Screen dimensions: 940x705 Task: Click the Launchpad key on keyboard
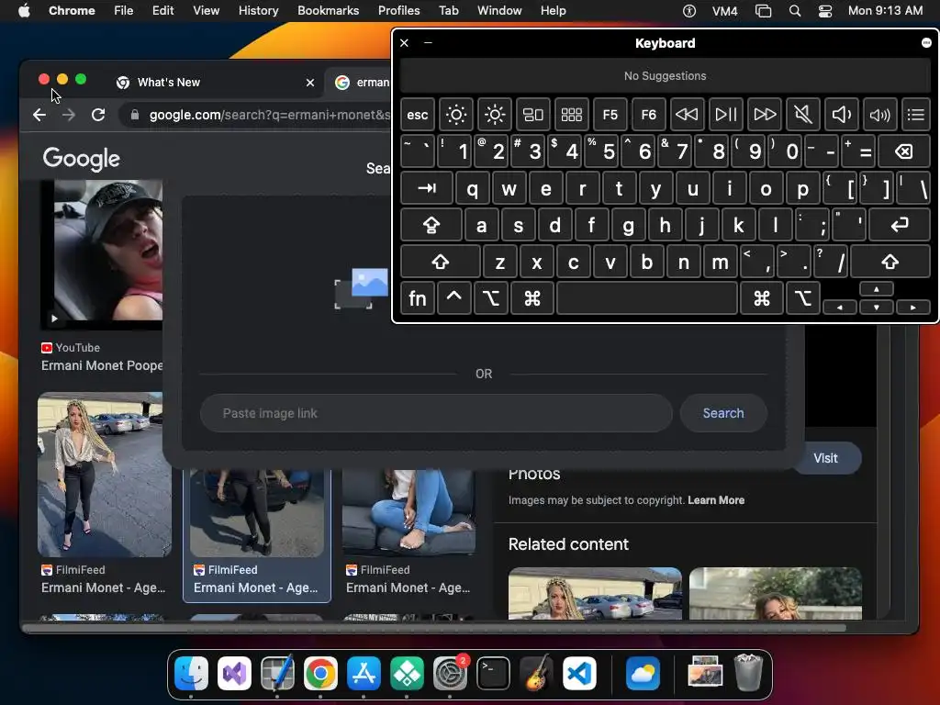571,115
